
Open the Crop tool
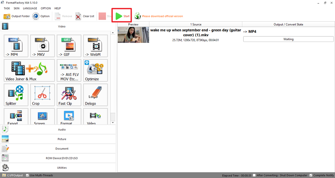point(43,95)
